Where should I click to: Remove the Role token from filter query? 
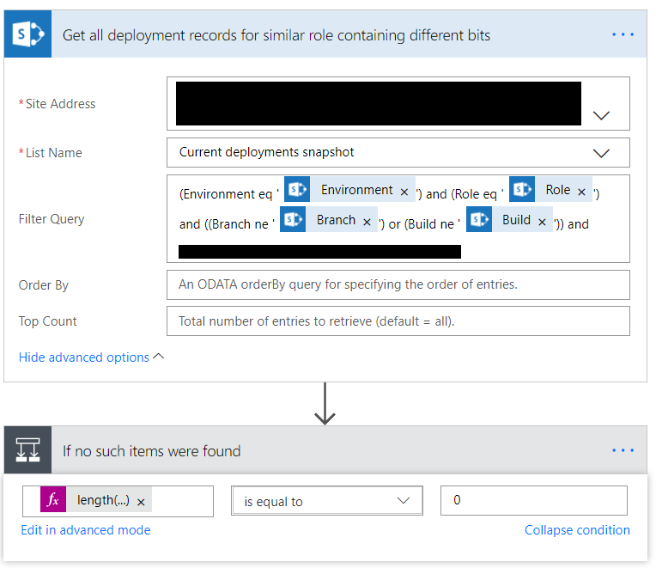581,192
